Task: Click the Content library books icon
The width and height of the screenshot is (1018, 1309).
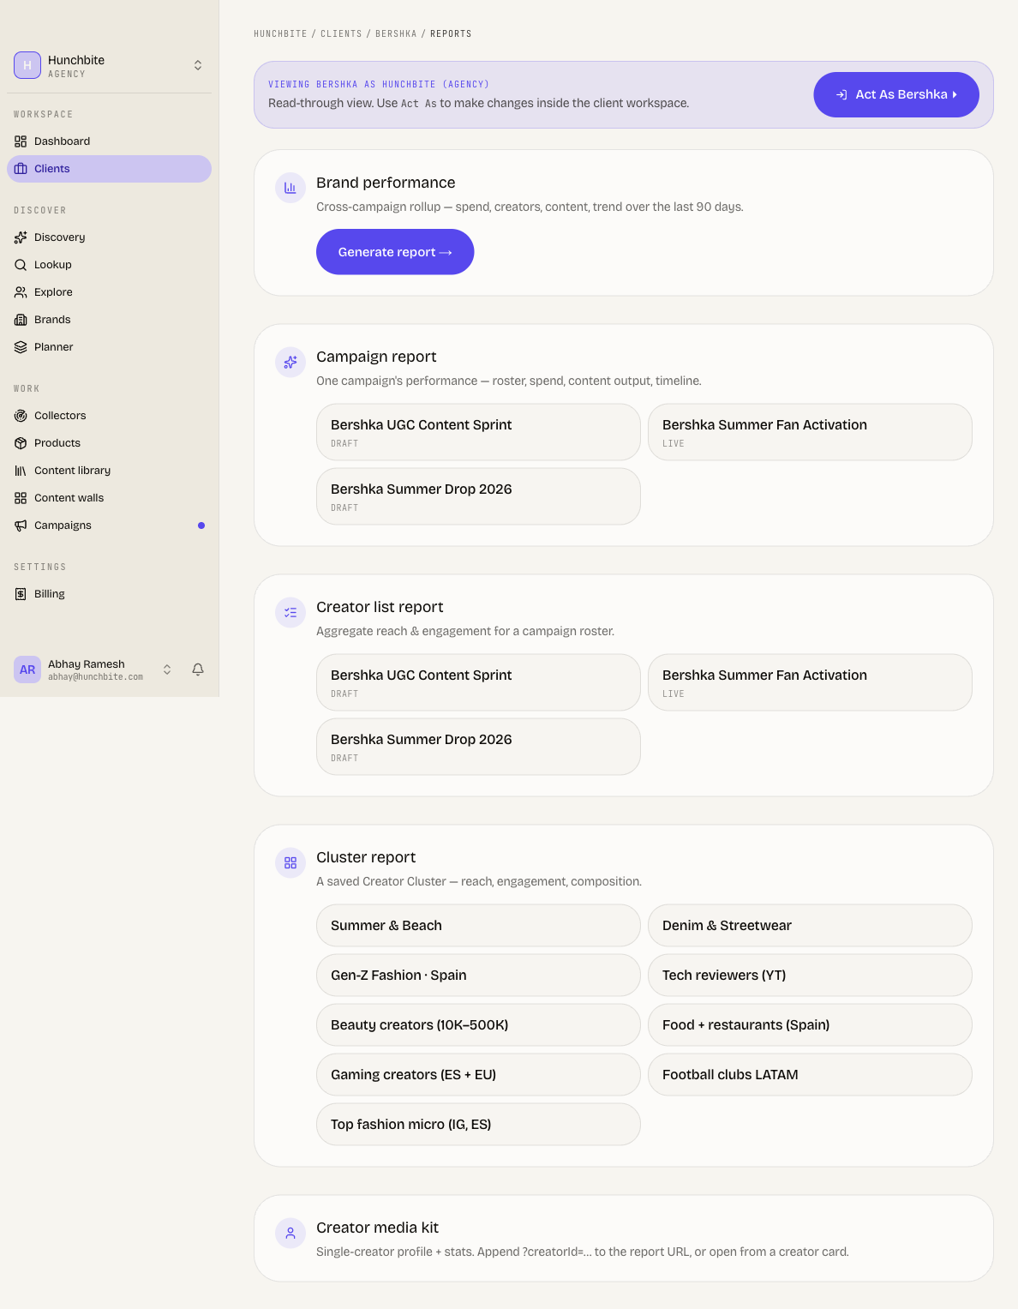Action: 21,471
